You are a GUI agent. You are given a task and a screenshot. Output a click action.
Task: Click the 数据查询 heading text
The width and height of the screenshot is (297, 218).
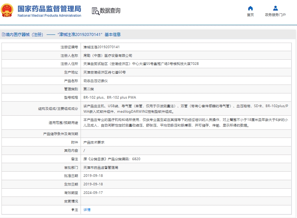(110, 11)
